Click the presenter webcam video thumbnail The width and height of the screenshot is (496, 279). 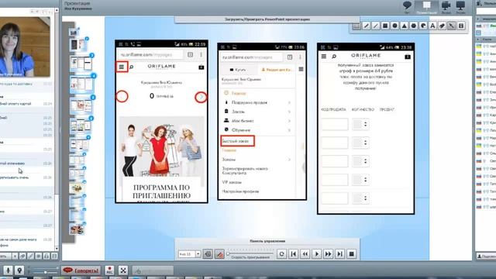pos(25,46)
